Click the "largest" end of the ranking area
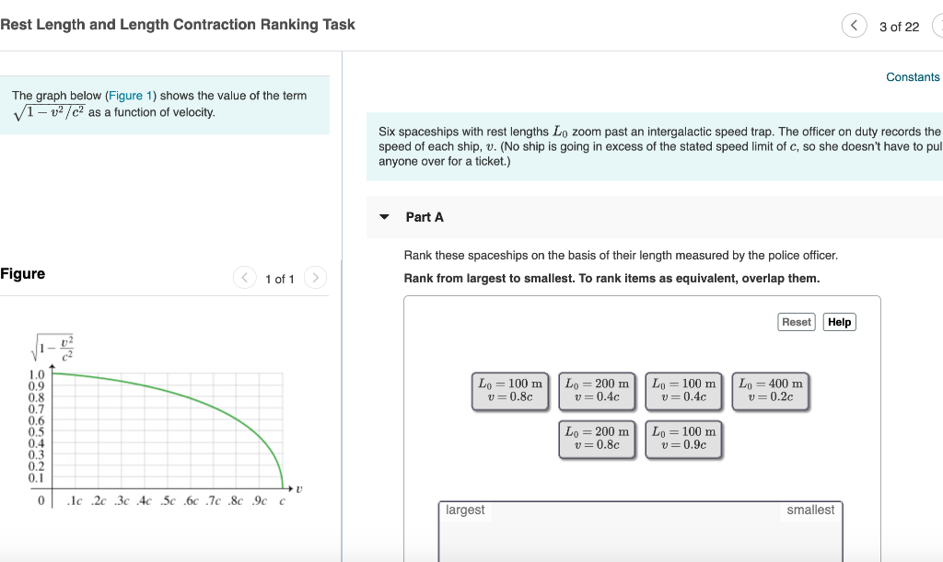Screen dimensions: 943x562 pos(463,510)
